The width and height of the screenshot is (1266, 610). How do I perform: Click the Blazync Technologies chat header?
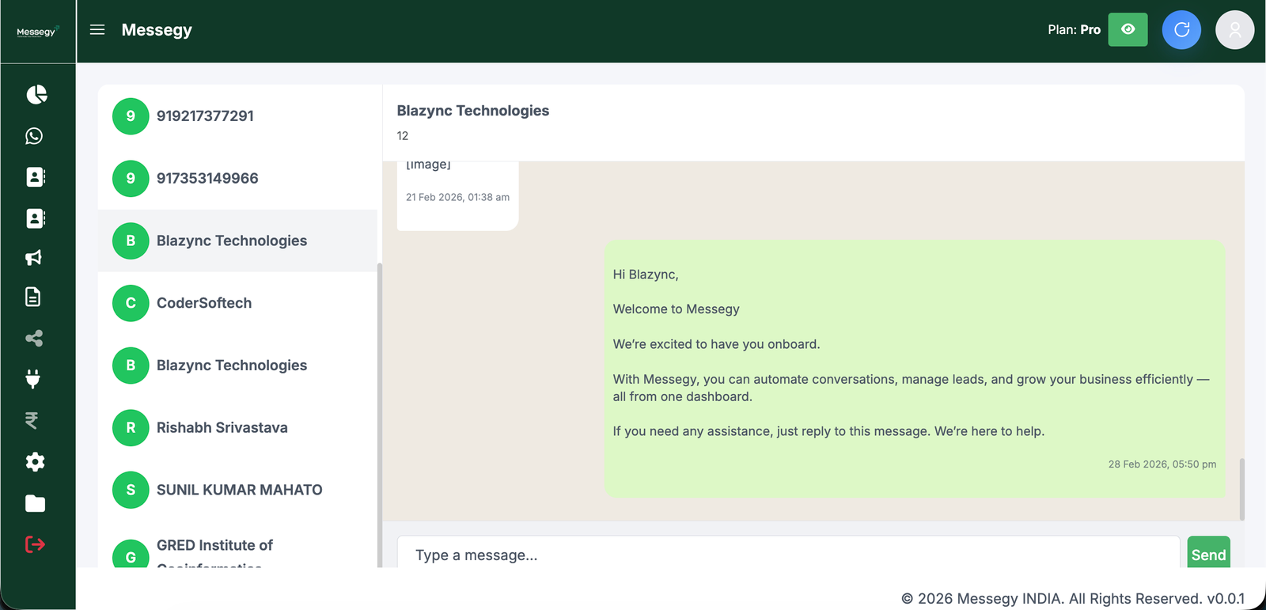[472, 111]
